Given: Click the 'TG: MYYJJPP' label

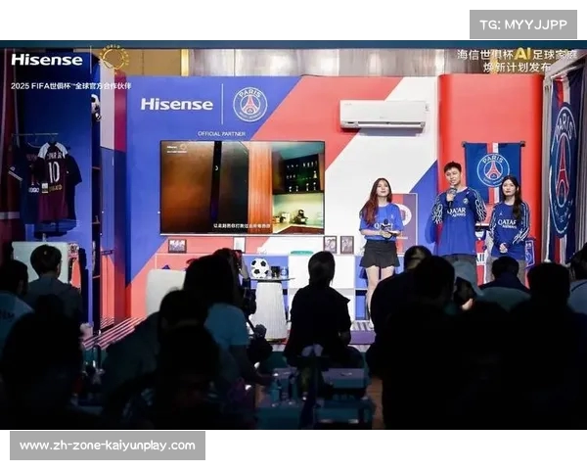Looking at the screenshot, I should [523, 24].
